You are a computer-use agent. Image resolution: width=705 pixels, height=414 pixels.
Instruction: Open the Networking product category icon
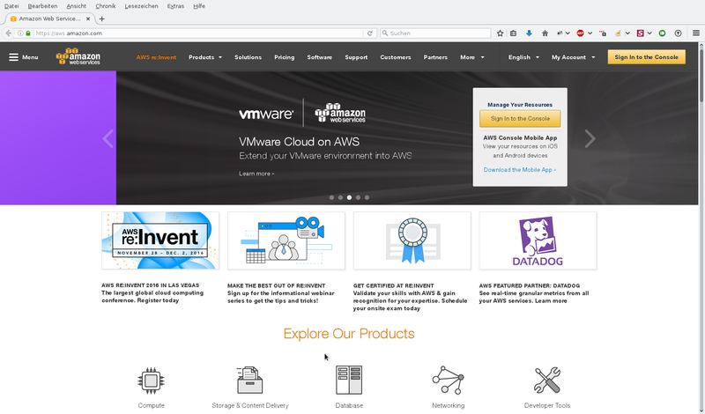coord(449,380)
